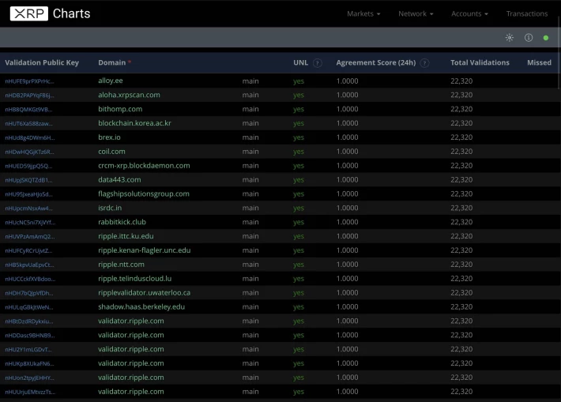The image size is (561, 402).
Task: Click the blockchain.korea.ac.kr domain
Action: pos(134,123)
